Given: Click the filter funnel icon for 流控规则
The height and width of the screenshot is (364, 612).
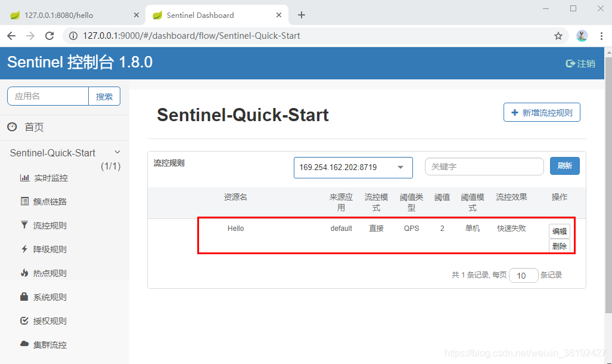Looking at the screenshot, I should [x=24, y=225].
